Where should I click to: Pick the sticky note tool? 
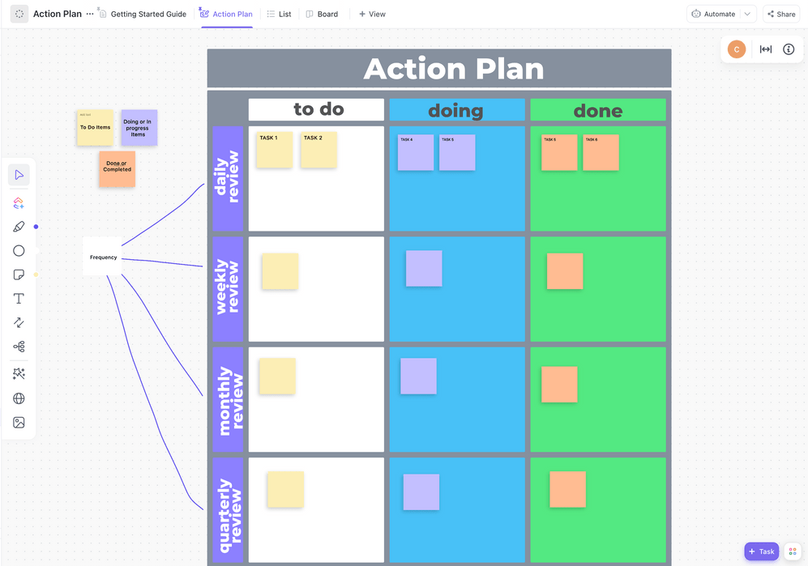point(19,274)
